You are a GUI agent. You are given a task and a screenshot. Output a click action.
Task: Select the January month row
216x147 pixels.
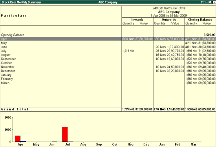pyautogui.click(x=108, y=75)
